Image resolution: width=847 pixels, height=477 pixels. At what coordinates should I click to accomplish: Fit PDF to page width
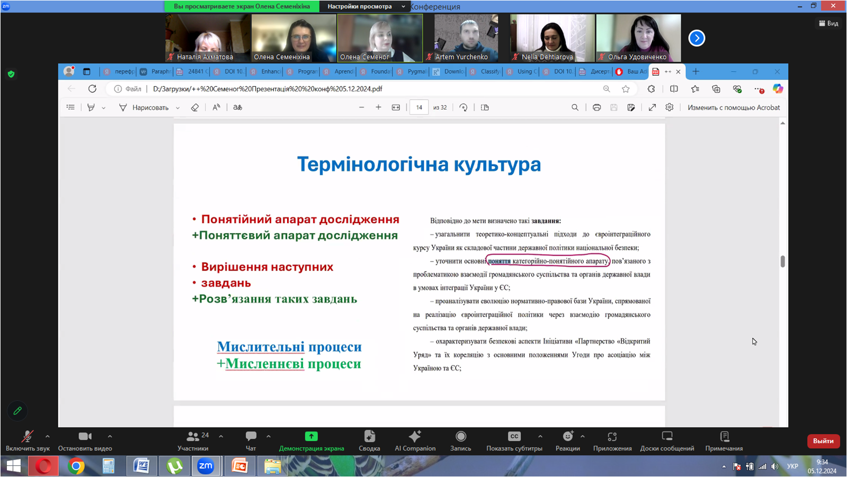396,107
